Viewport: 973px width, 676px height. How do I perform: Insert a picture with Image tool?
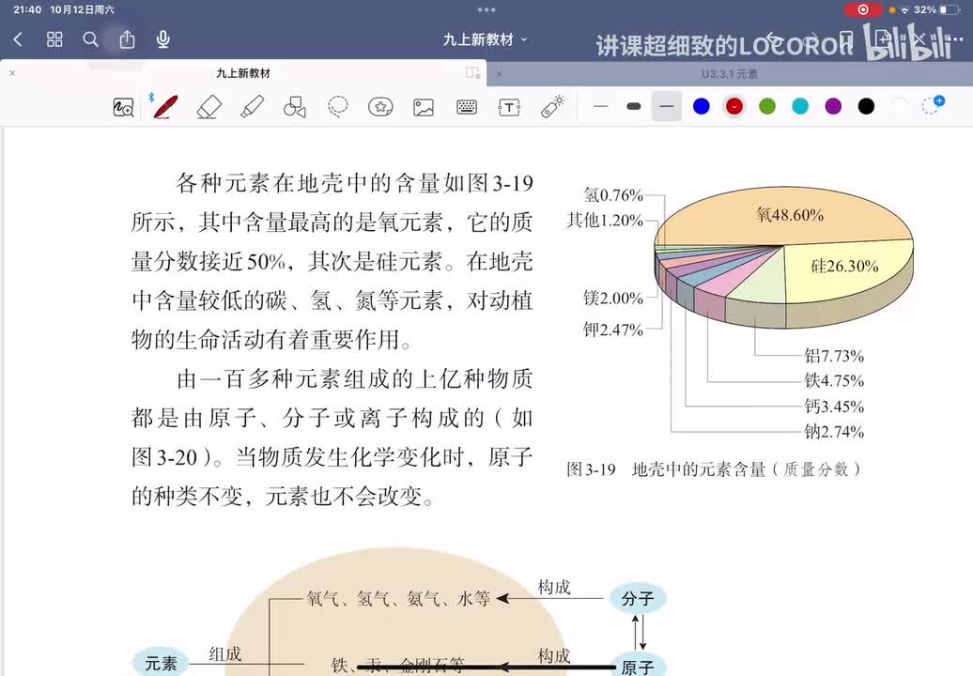point(424,107)
